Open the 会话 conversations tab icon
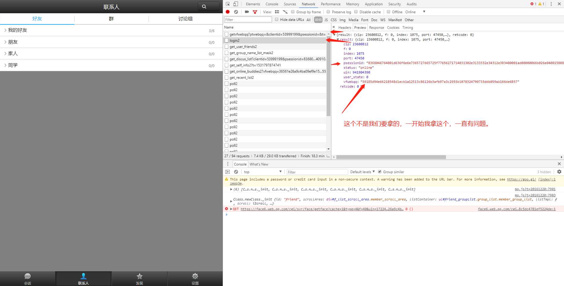The height and width of the screenshot is (286, 564). [28, 276]
